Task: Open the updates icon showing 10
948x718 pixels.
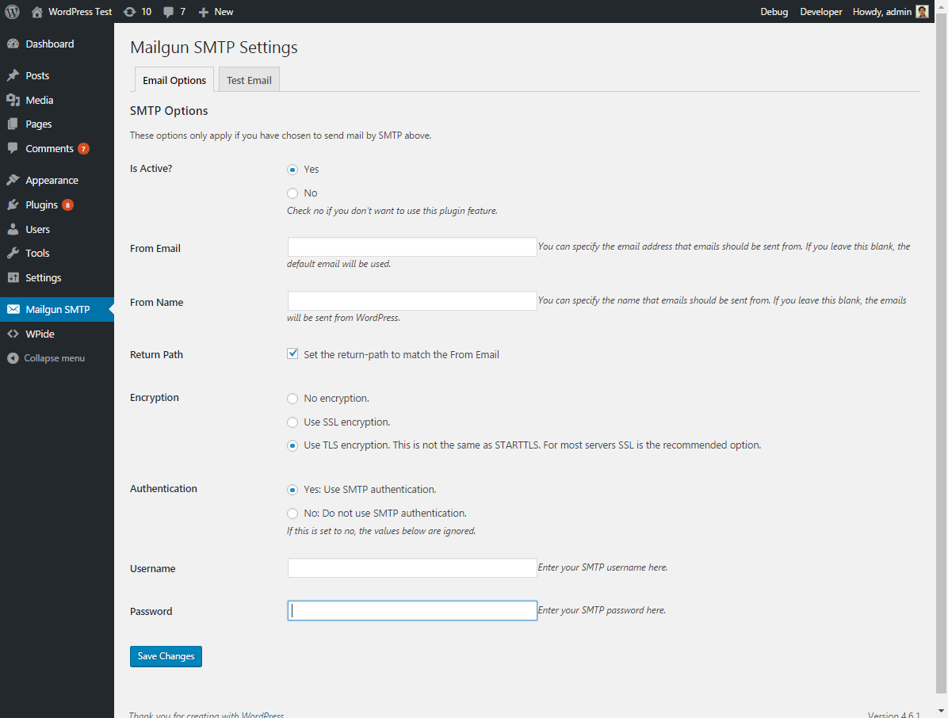Action: click(130, 12)
